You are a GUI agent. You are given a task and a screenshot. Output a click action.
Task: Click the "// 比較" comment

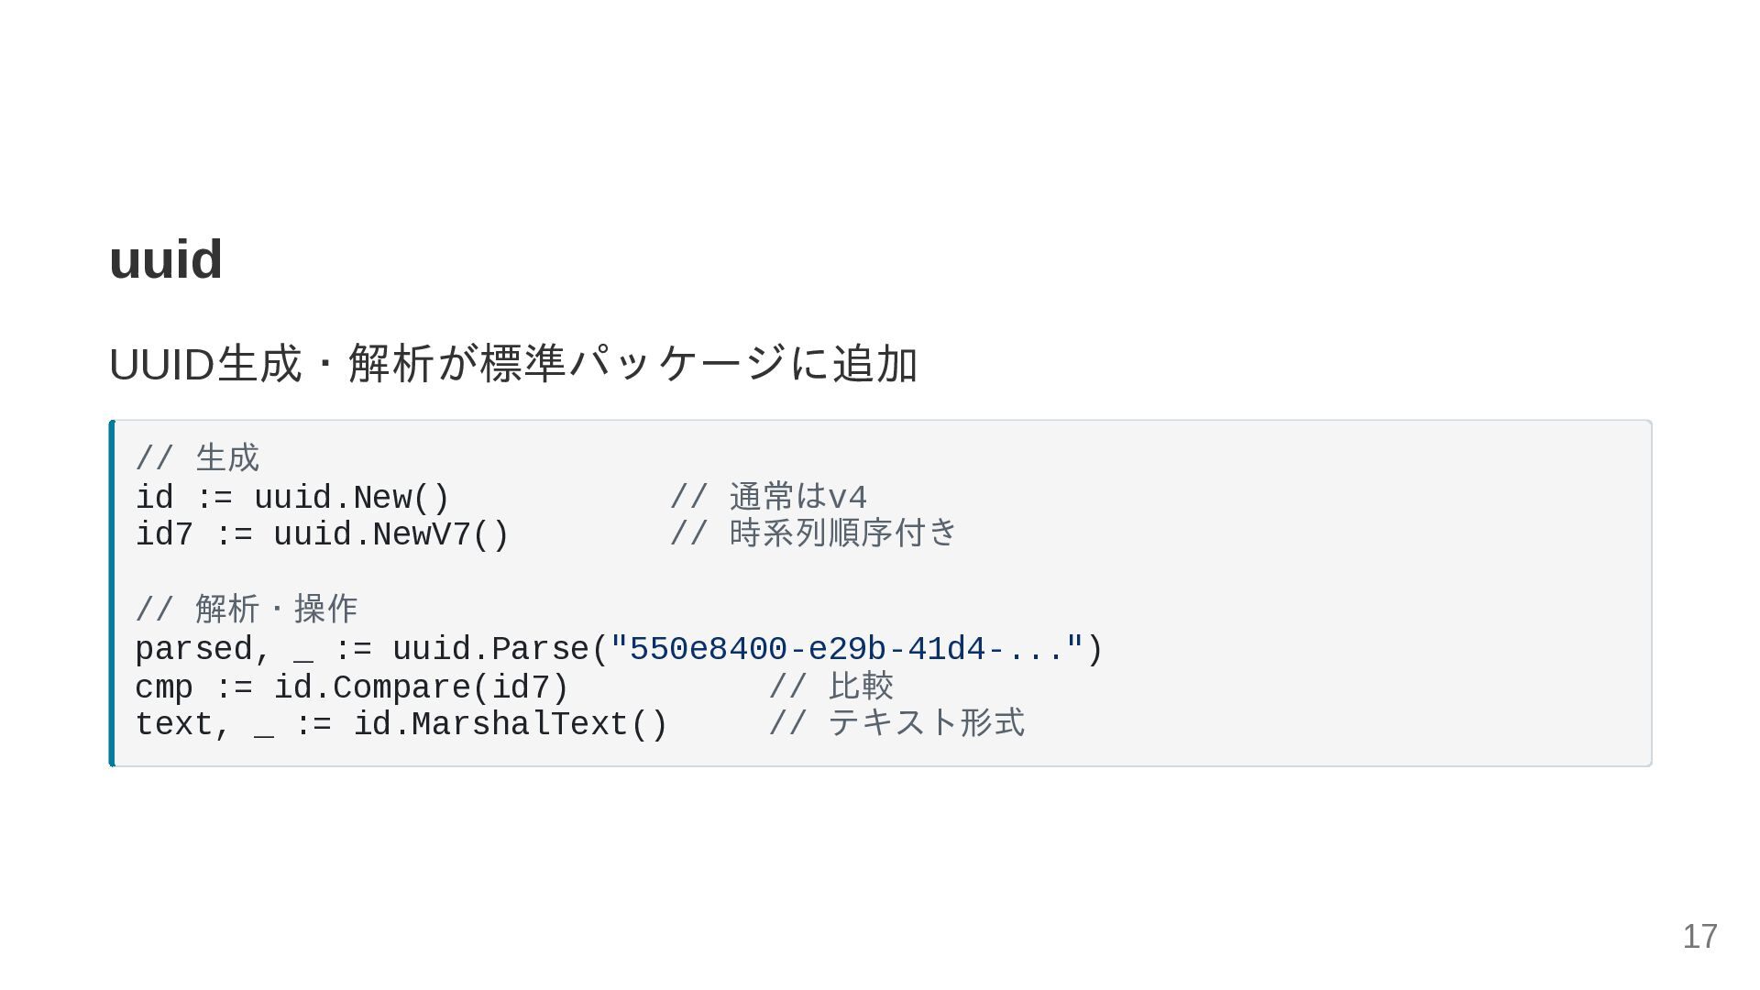point(831,687)
